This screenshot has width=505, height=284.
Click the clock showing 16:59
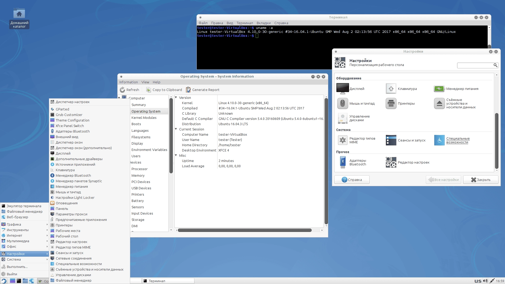500,281
